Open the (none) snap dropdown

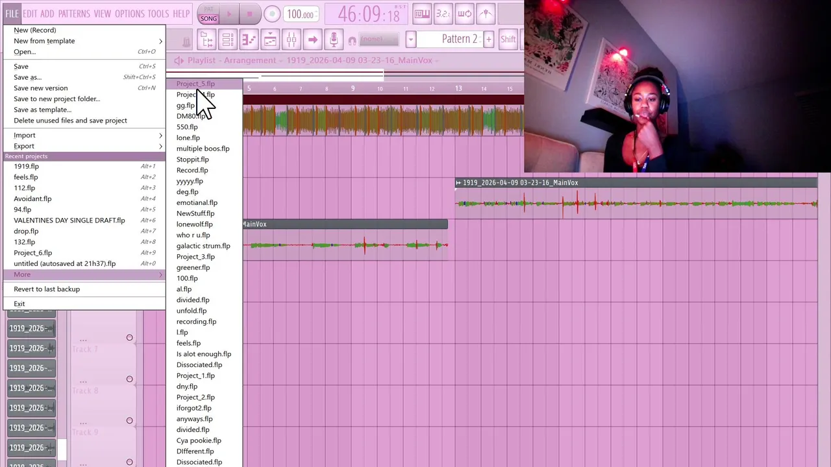tap(380, 40)
